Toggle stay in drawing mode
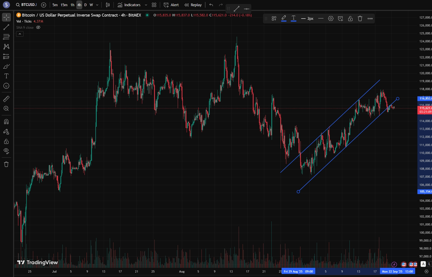Image resolution: width=432 pixels, height=277 pixels. pos(6,132)
